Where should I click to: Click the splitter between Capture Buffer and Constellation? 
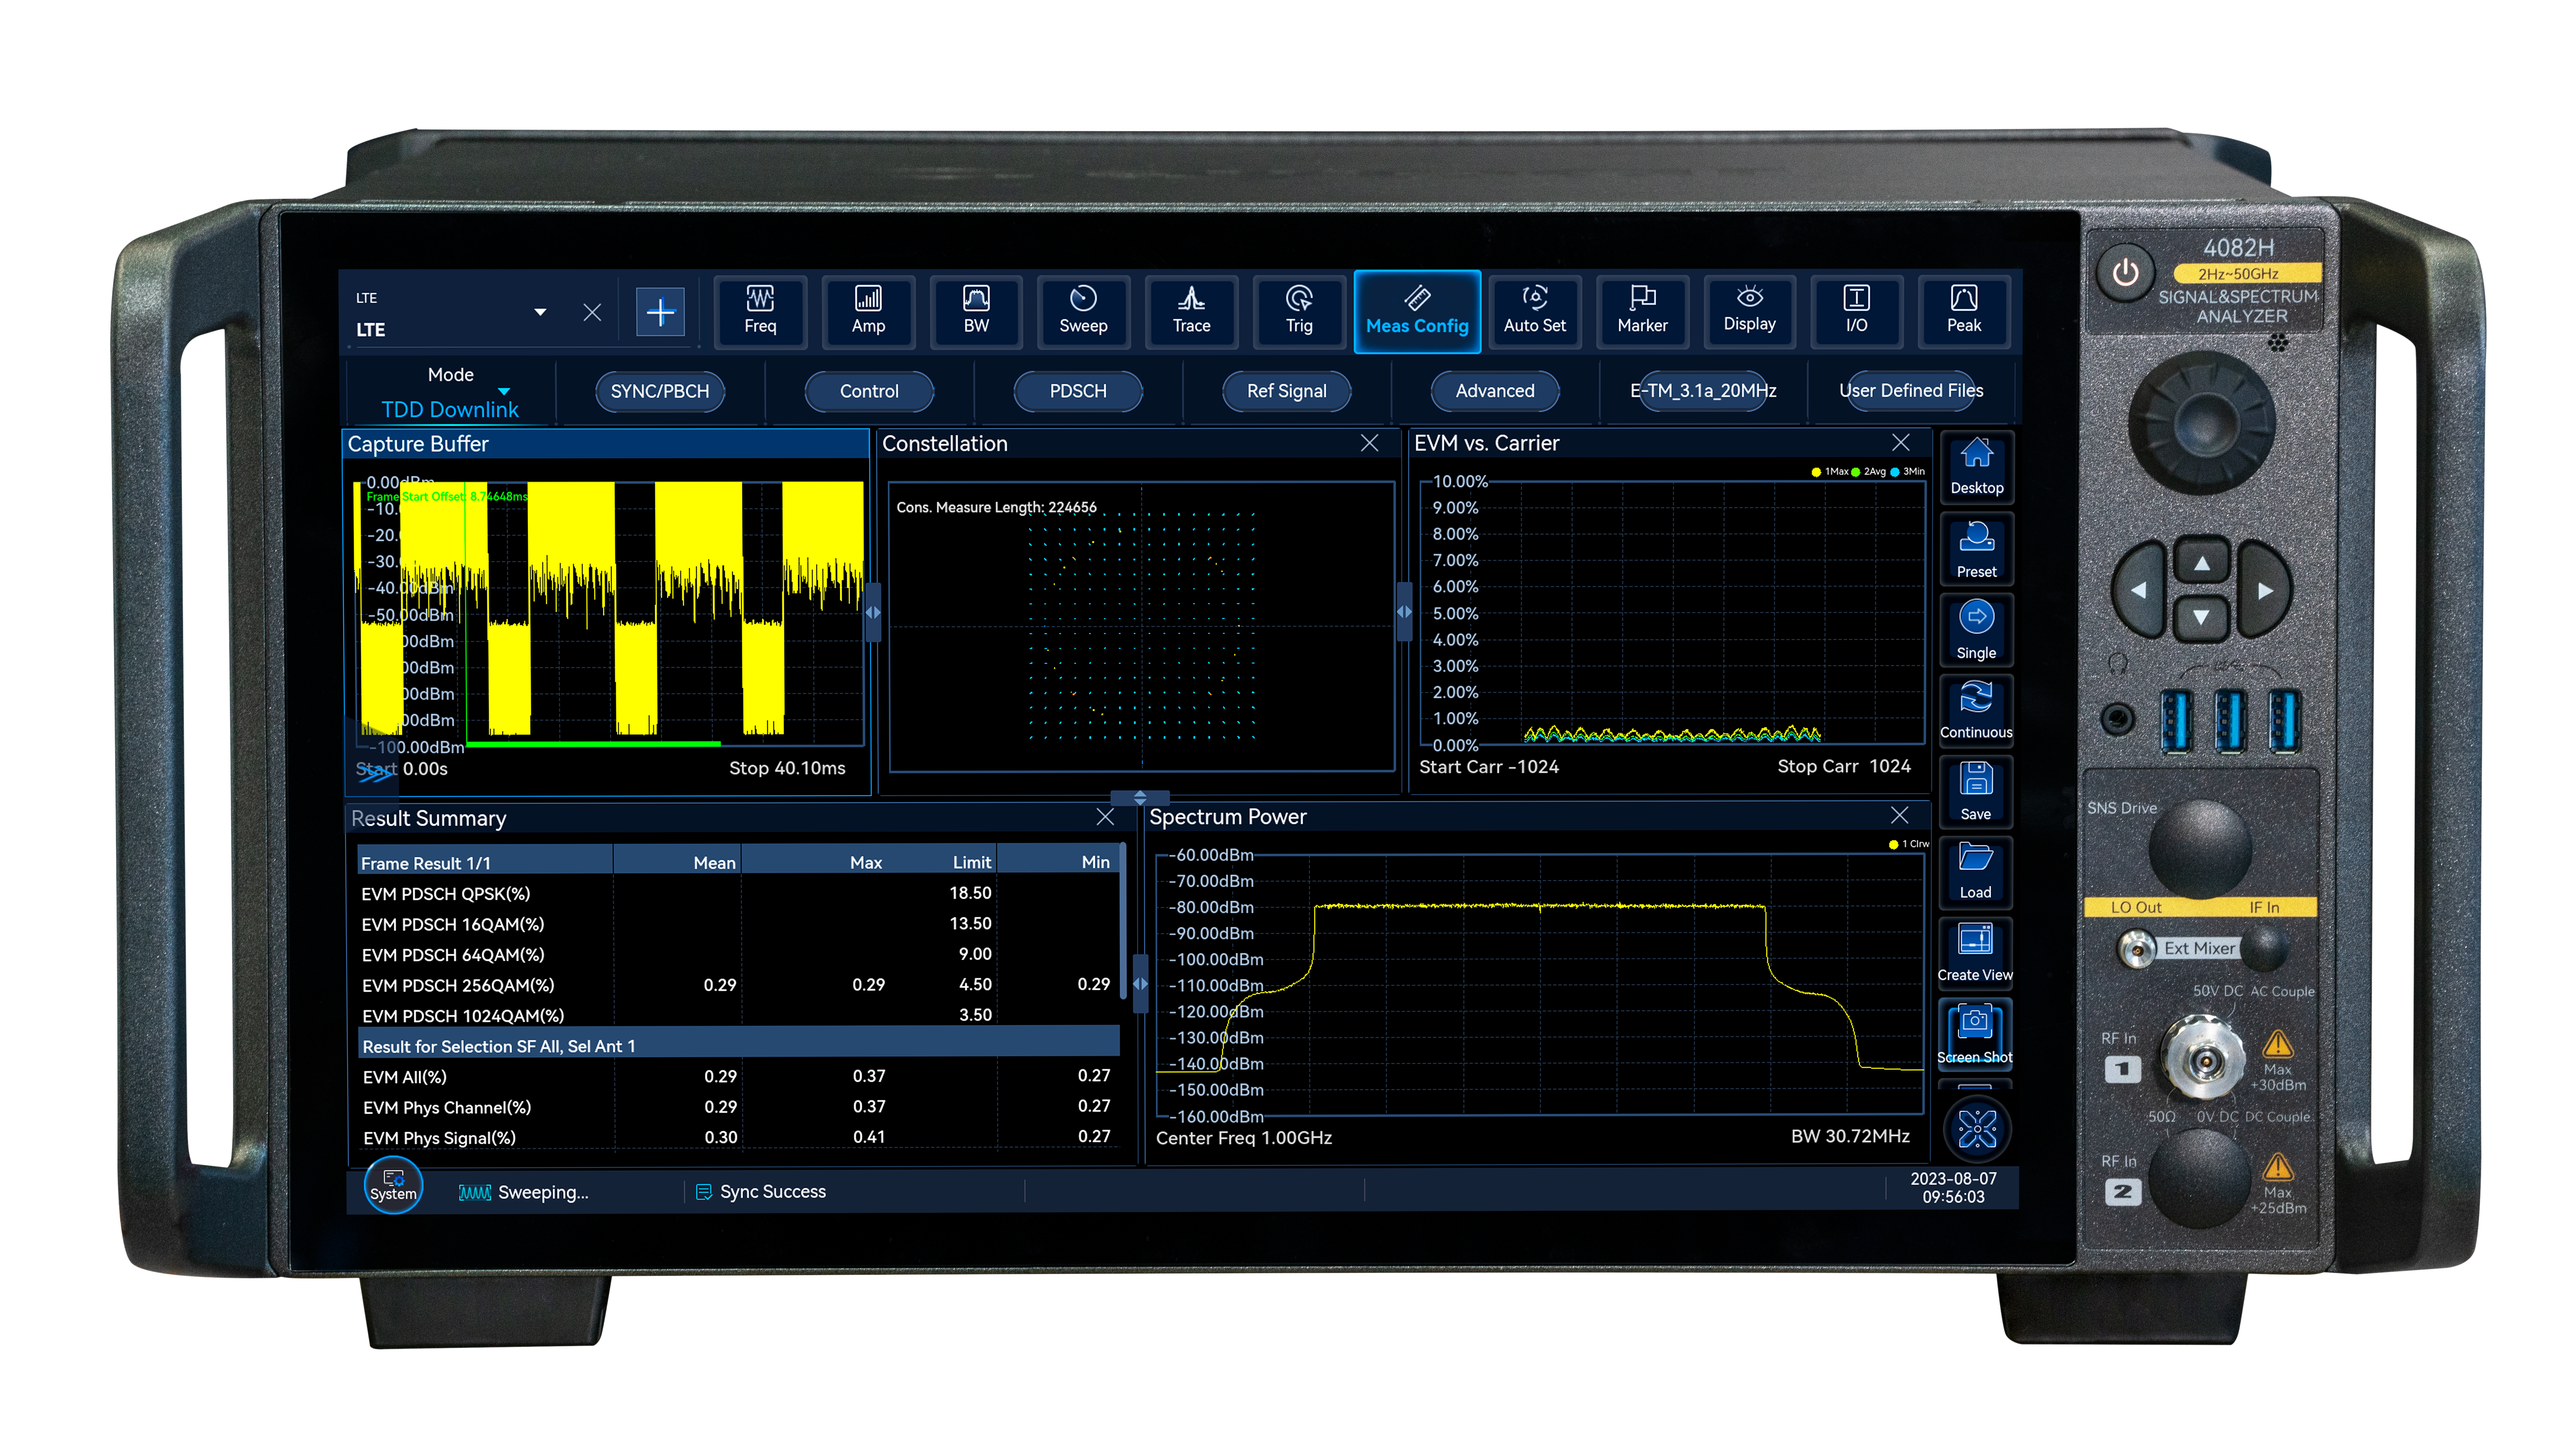873,612
